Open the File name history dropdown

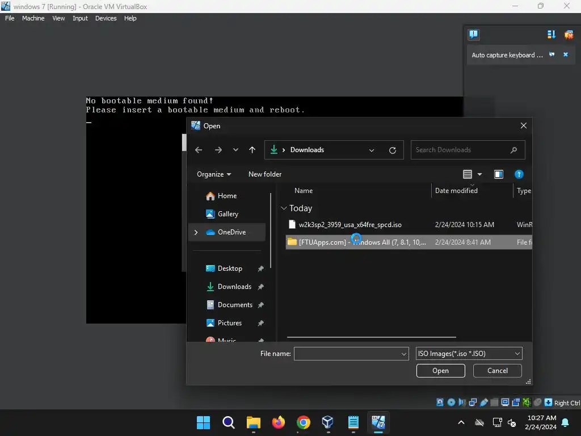404,354
